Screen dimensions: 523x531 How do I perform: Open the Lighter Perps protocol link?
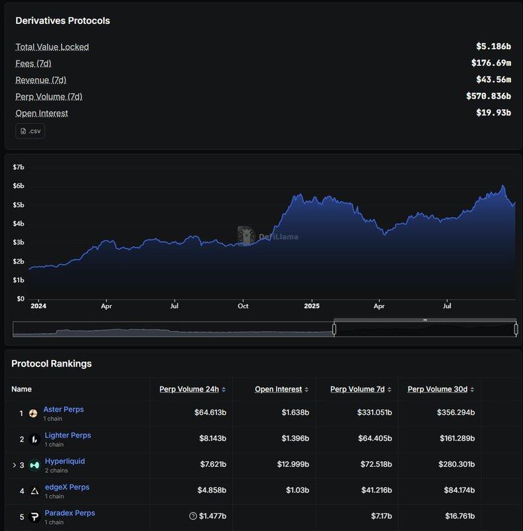click(67, 435)
